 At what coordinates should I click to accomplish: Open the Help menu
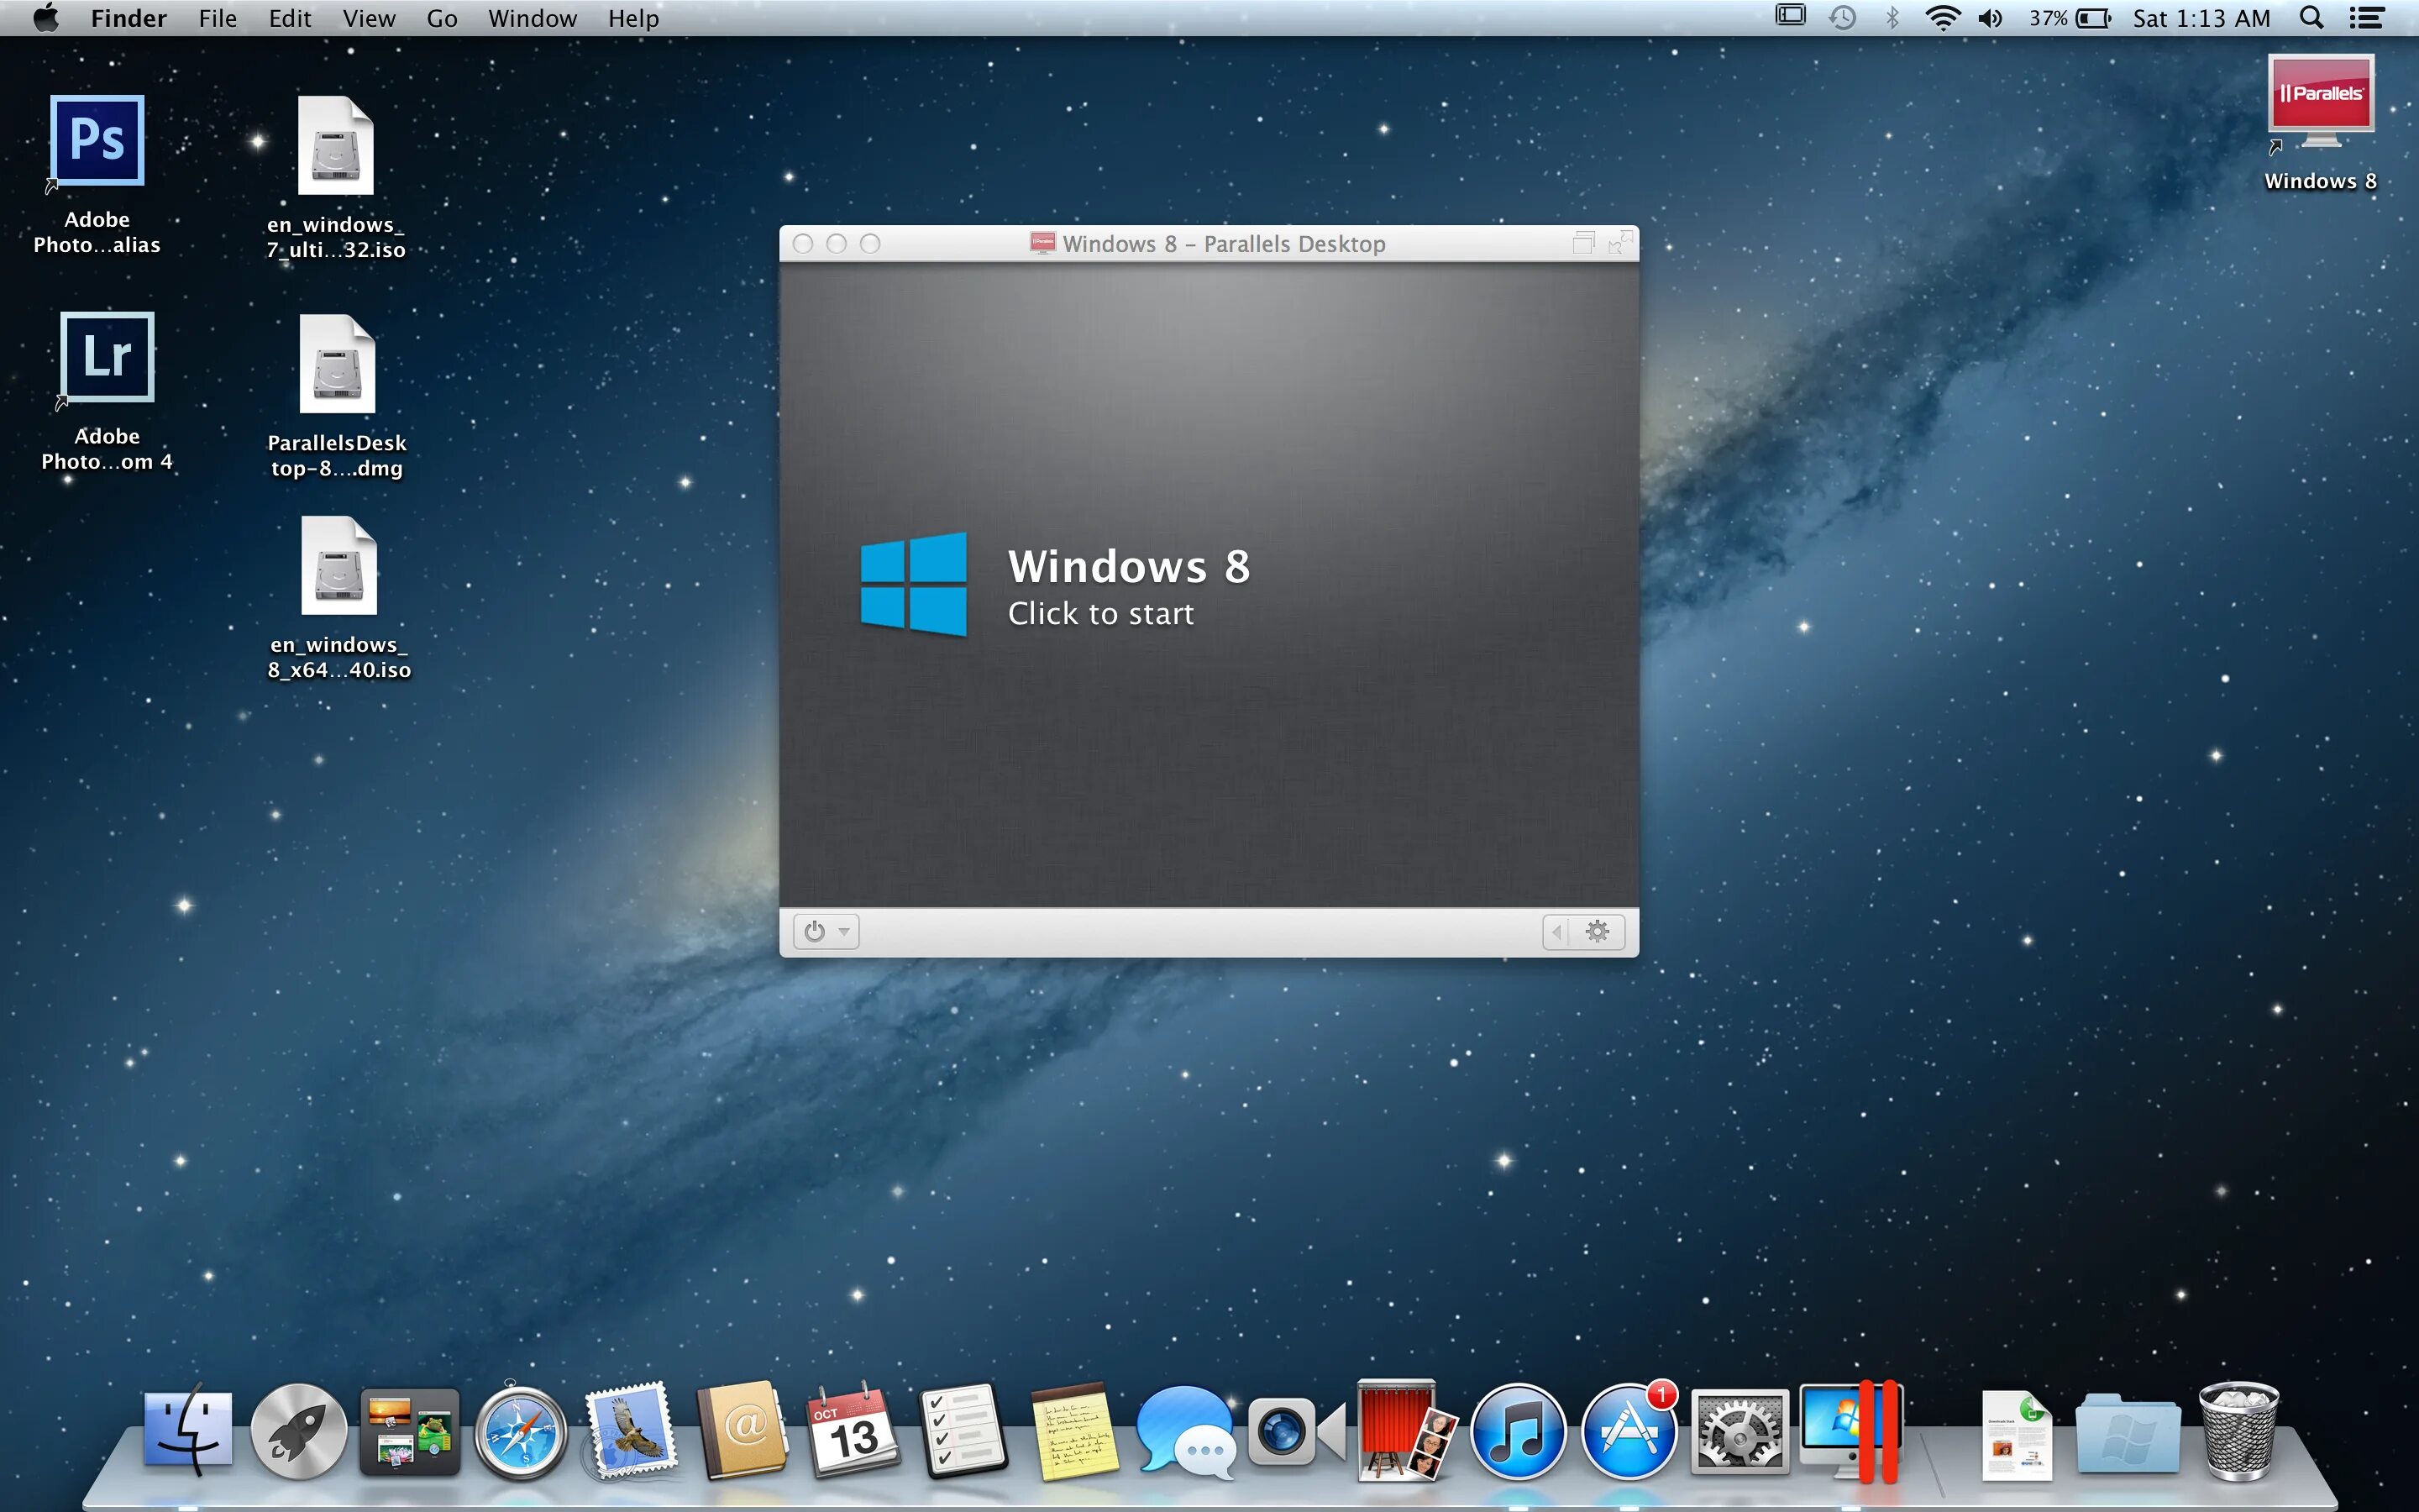point(634,18)
